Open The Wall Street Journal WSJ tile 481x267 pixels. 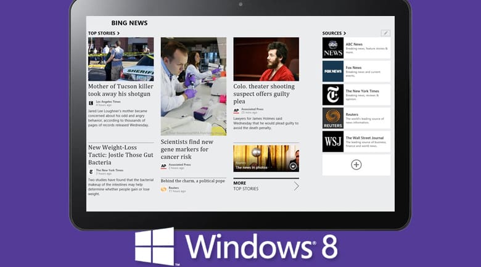click(333, 141)
